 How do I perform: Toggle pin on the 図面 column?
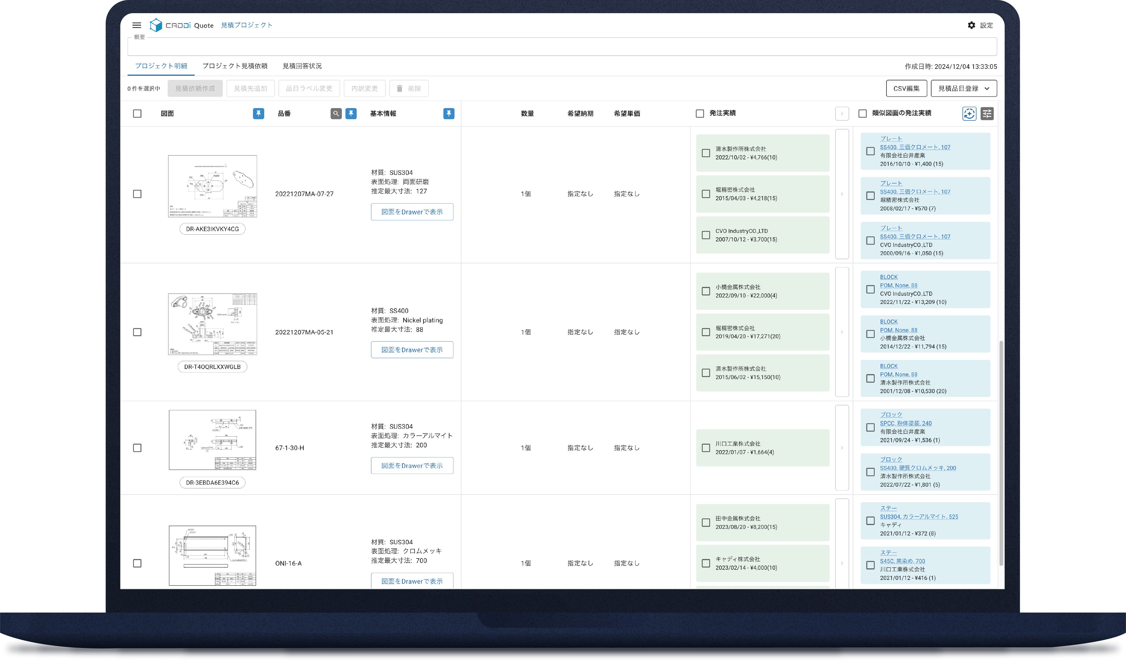tap(258, 114)
